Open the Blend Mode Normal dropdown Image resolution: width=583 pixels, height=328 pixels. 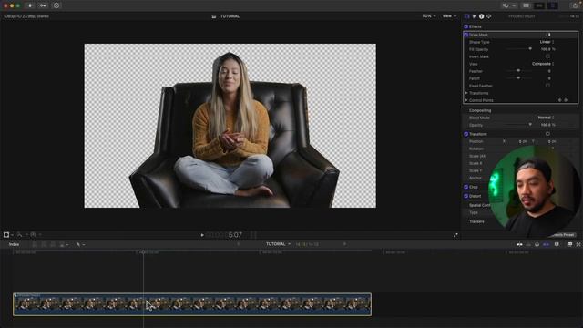pos(546,118)
